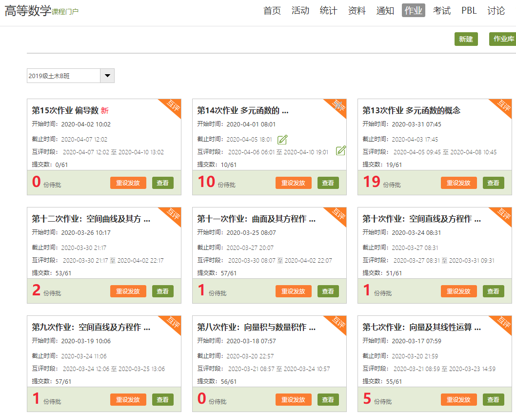Open the 考试 section
The image size is (516, 414).
[x=441, y=11]
